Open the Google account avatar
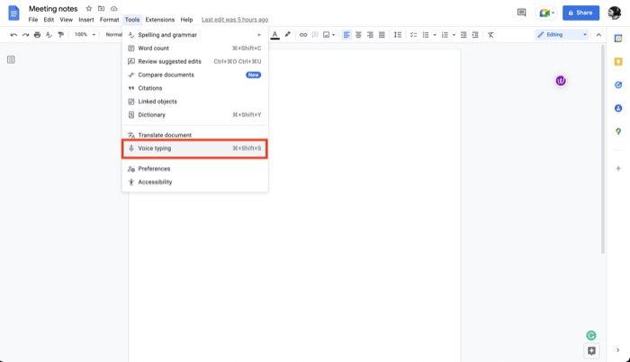This screenshot has height=362, width=630. [x=615, y=13]
